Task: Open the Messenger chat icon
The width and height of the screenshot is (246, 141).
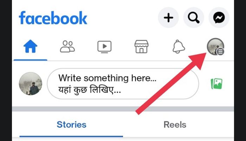Action: tap(219, 18)
